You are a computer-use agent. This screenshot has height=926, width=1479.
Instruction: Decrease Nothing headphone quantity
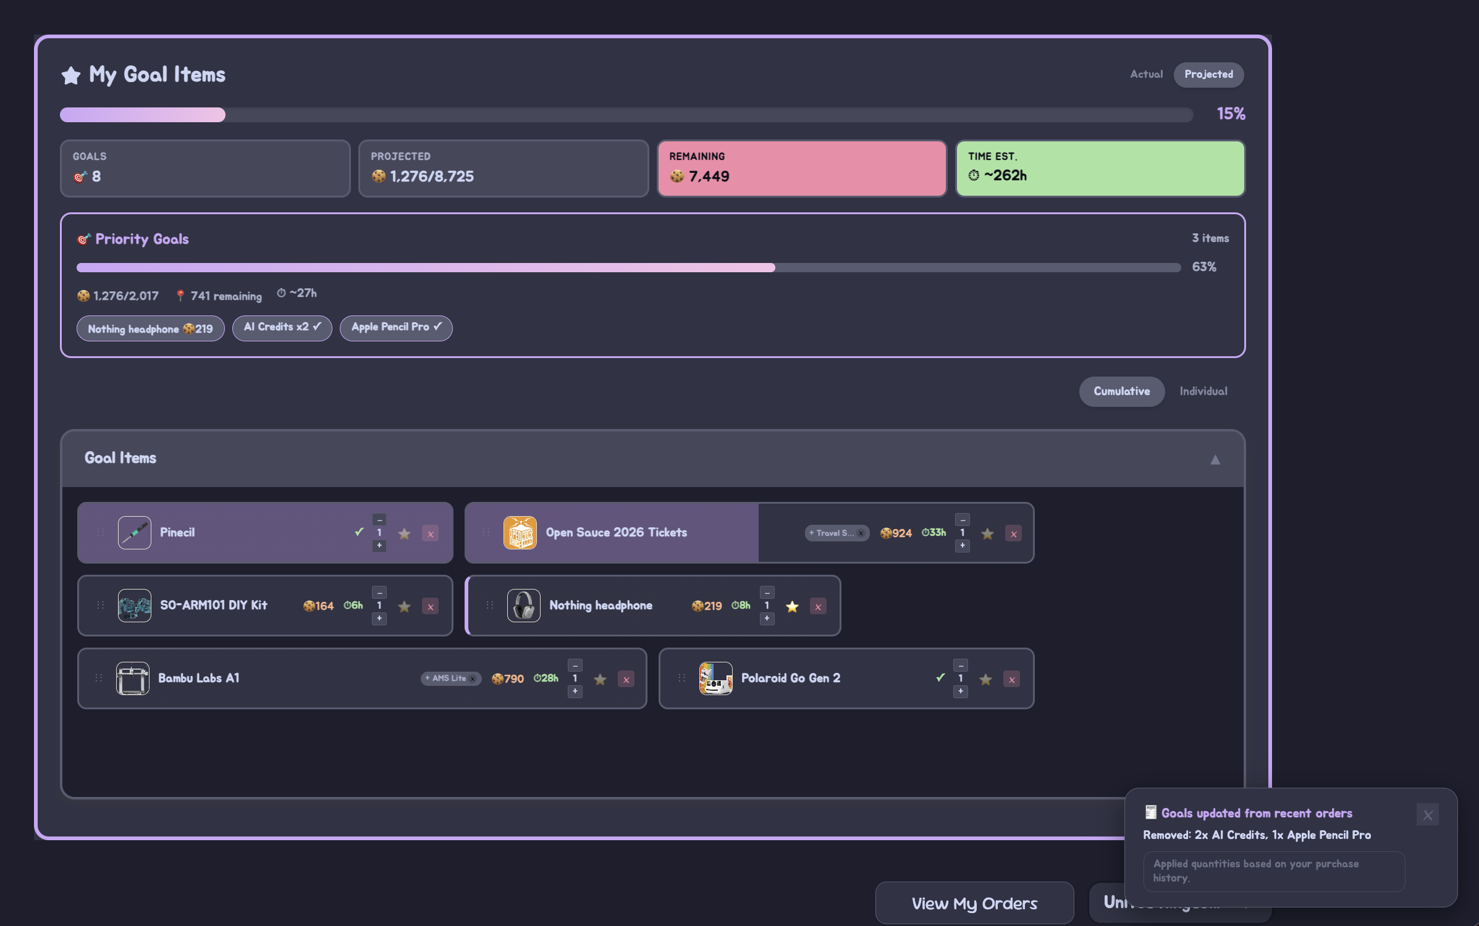point(767,593)
